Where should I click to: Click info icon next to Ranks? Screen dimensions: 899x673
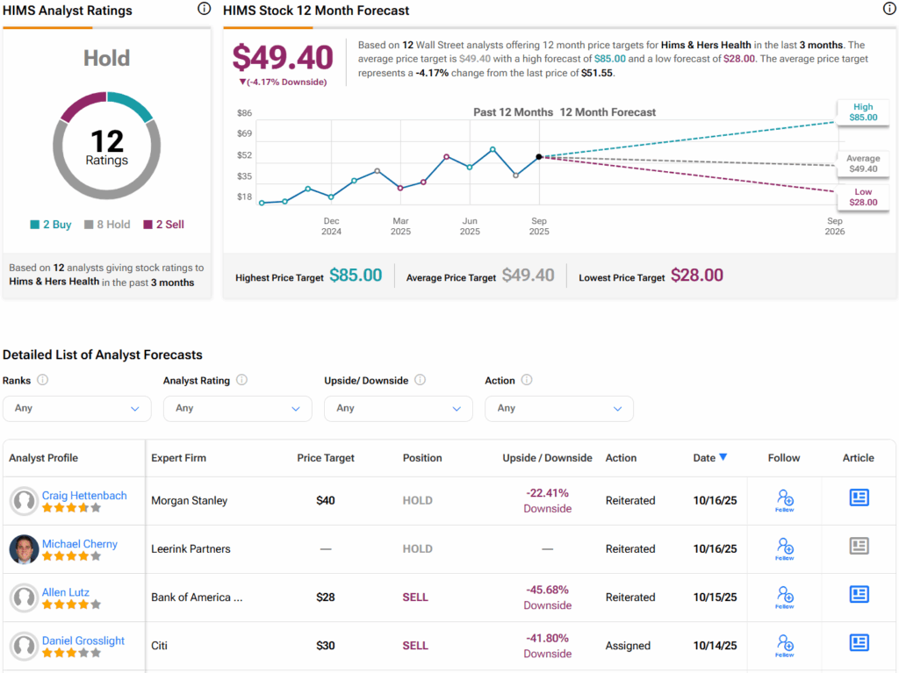[x=42, y=380]
